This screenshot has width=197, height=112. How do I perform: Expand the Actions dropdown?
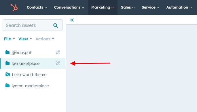tap(45, 39)
